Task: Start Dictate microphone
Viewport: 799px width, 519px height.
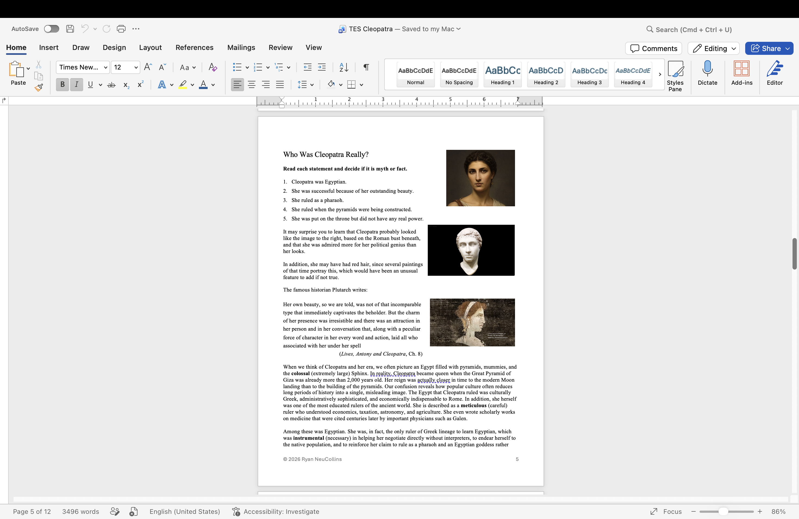Action: pyautogui.click(x=707, y=73)
